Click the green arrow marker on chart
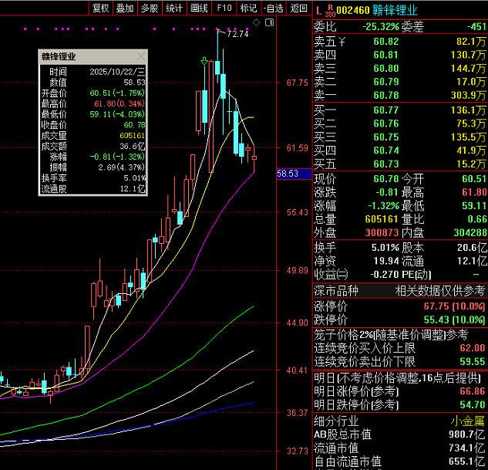 [205, 60]
